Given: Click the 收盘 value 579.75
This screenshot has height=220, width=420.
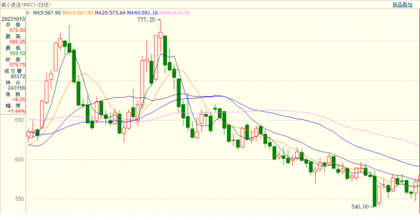Looking at the screenshot, I should point(17,65).
